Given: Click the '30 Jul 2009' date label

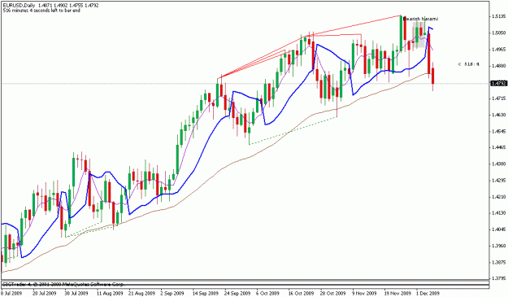Looking at the screenshot, I should click(76, 293).
